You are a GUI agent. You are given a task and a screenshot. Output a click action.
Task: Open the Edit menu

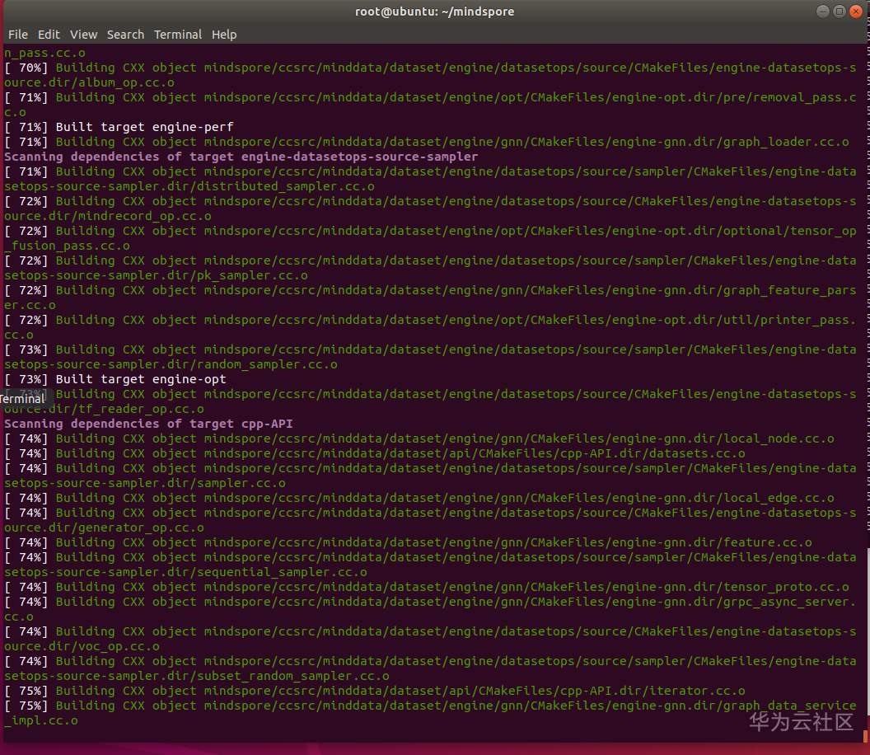[49, 35]
